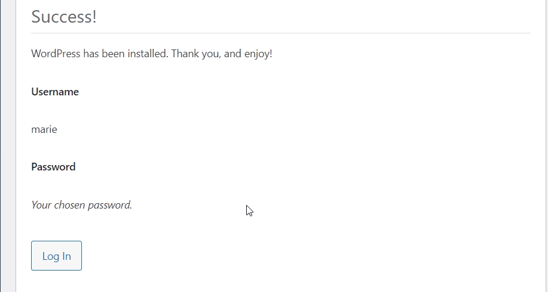Viewport: 548px width, 292px height.
Task: Click the word installed in the message
Action: pyautogui.click(x=149, y=54)
